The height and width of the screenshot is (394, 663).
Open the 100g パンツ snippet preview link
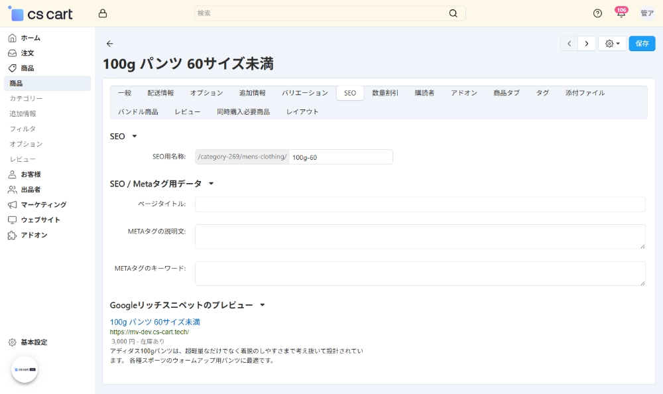pyautogui.click(x=154, y=322)
